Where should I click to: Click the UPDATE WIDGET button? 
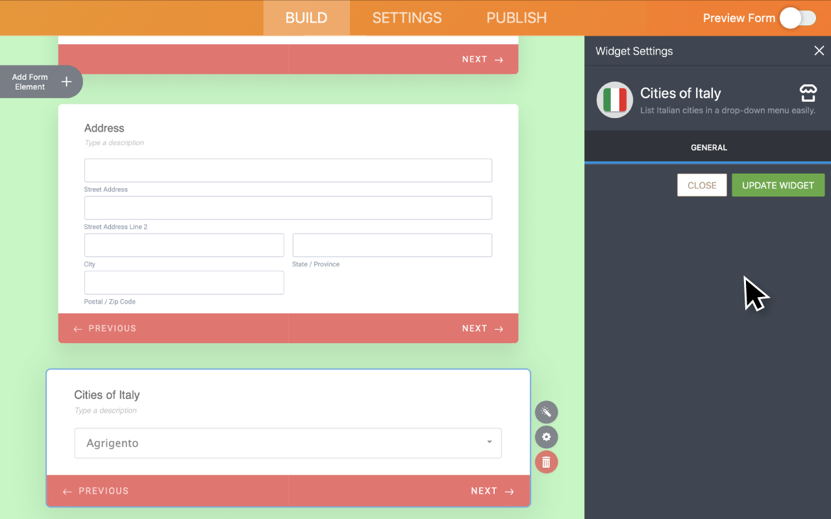click(x=778, y=185)
